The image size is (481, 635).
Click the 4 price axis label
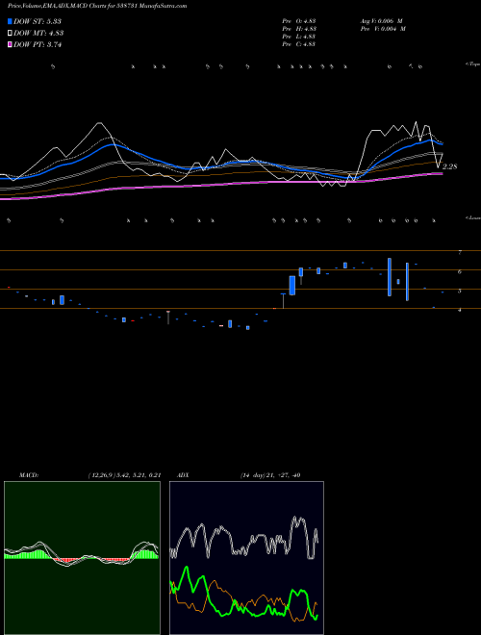[460, 310]
